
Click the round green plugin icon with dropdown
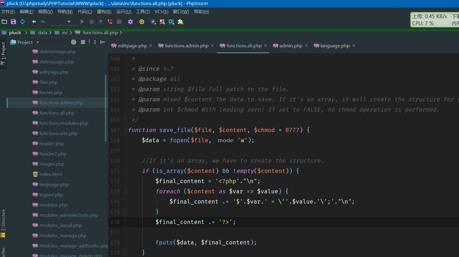(x=153, y=22)
